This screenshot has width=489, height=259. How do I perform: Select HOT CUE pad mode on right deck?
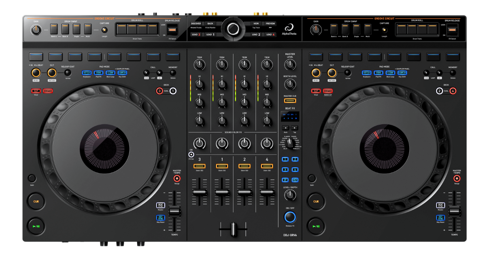click(x=367, y=73)
